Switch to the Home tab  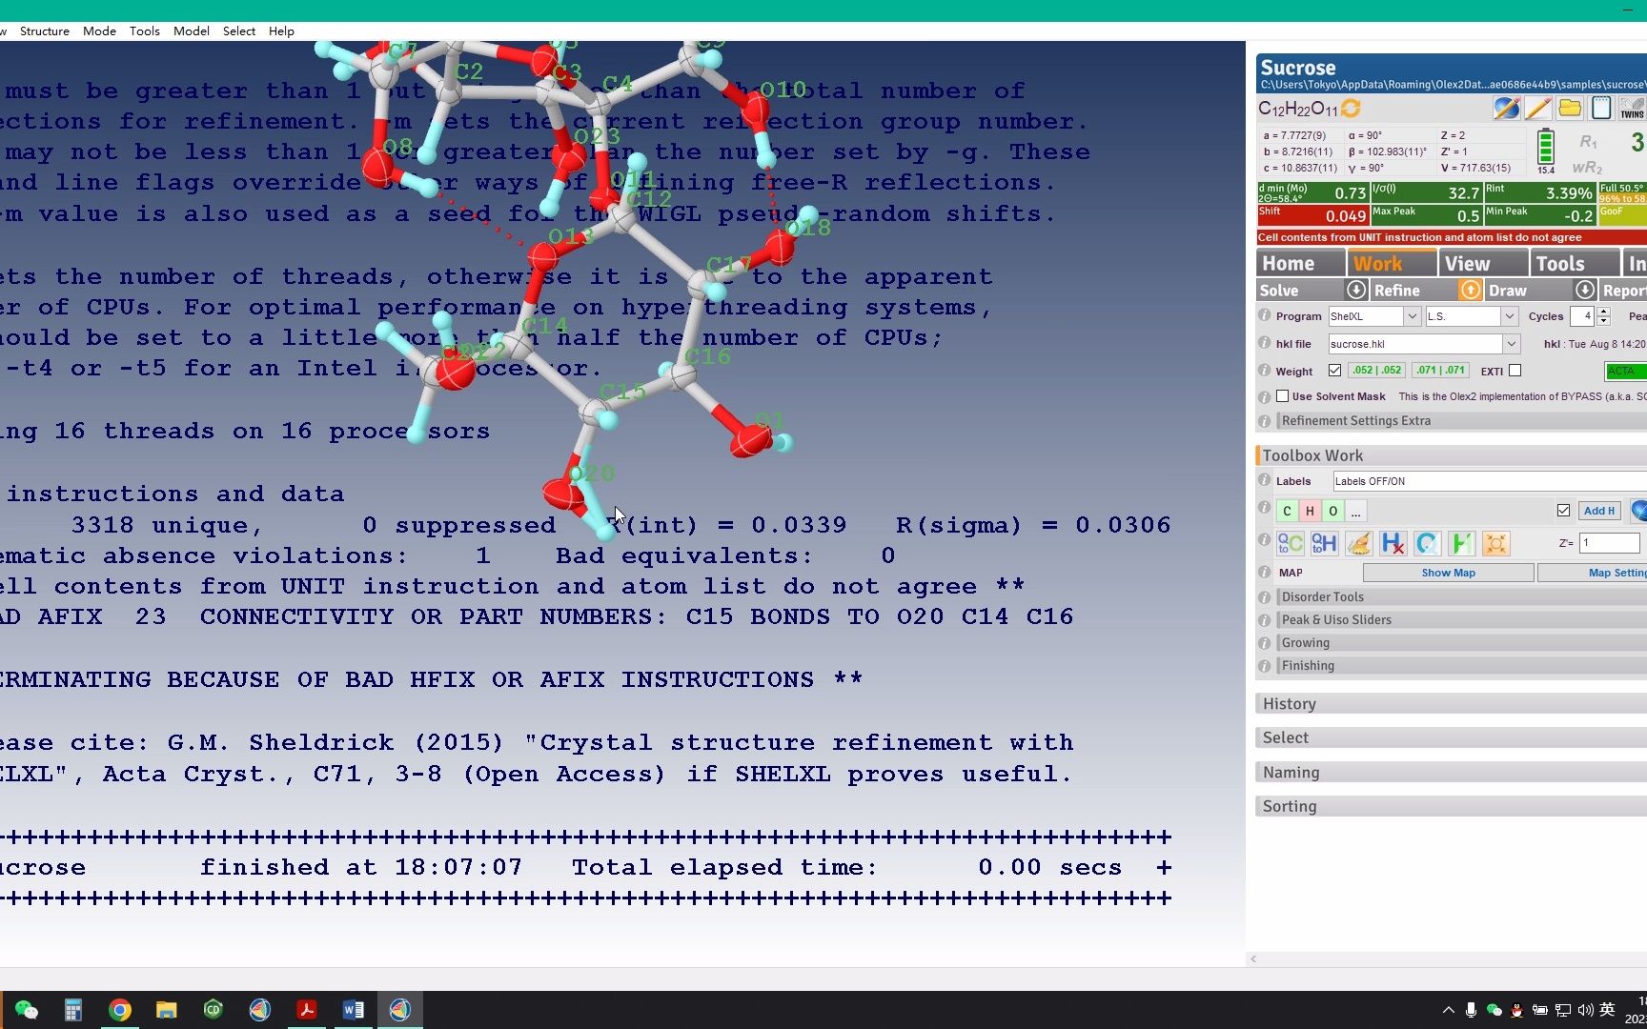1300,263
